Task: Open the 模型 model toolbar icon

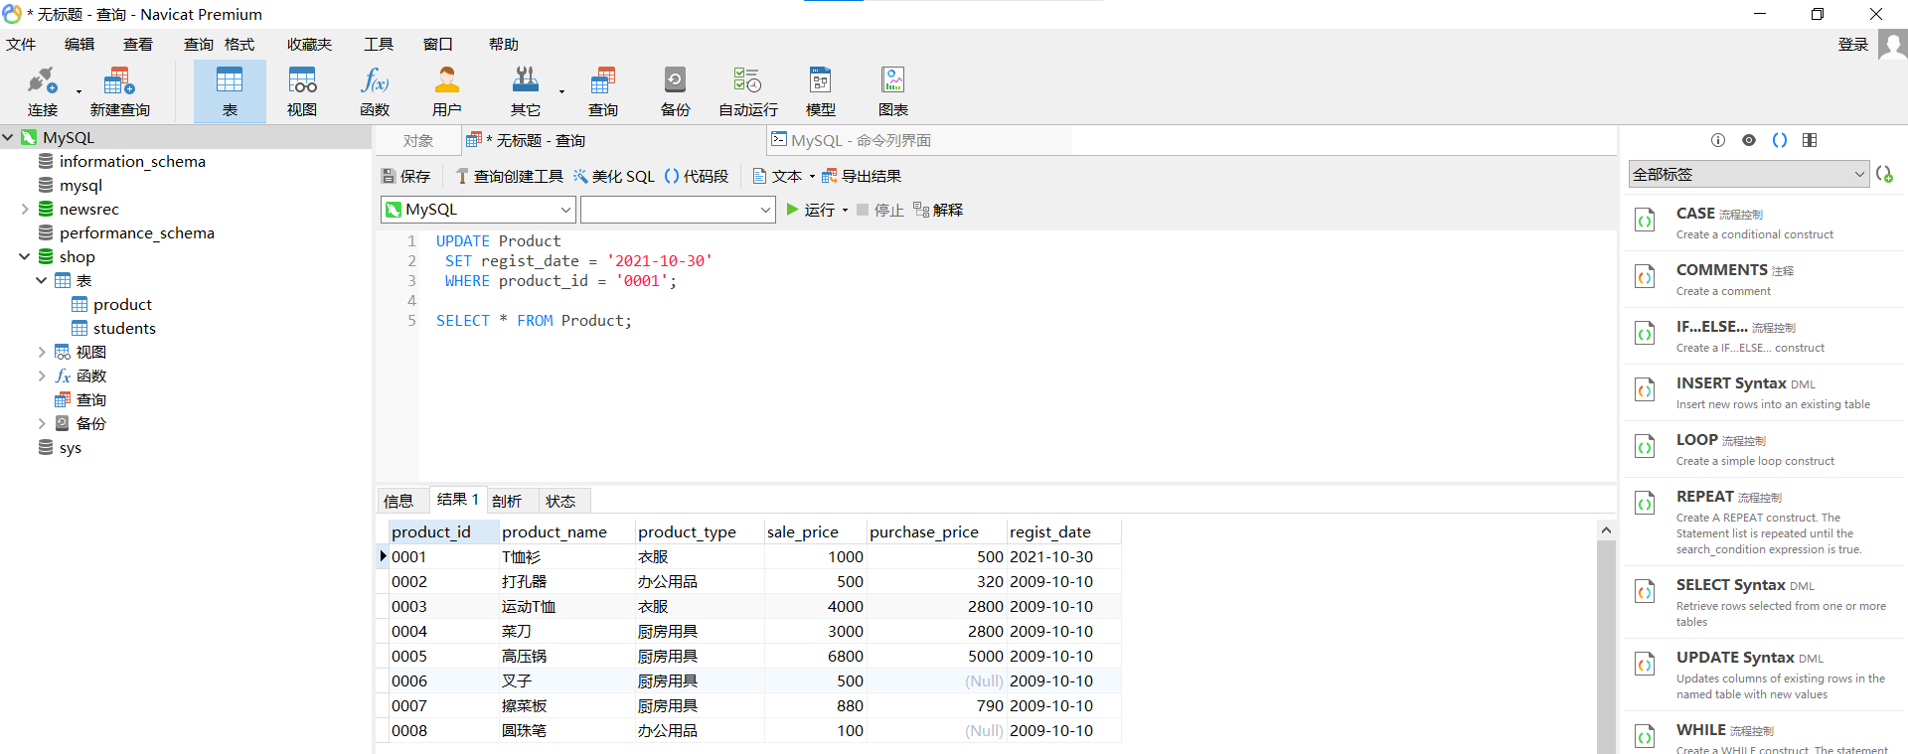Action: point(821,91)
